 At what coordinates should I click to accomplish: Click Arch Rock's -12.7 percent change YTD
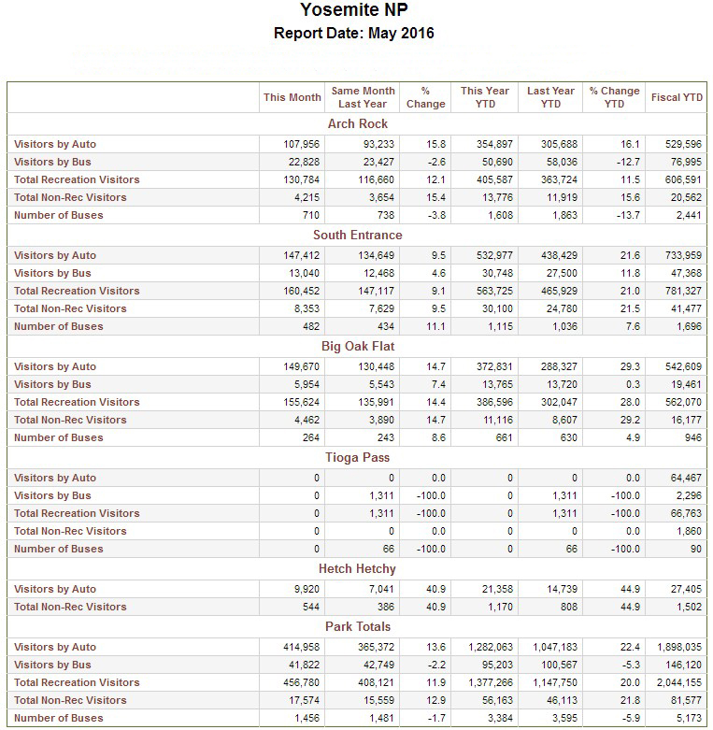pos(628,162)
